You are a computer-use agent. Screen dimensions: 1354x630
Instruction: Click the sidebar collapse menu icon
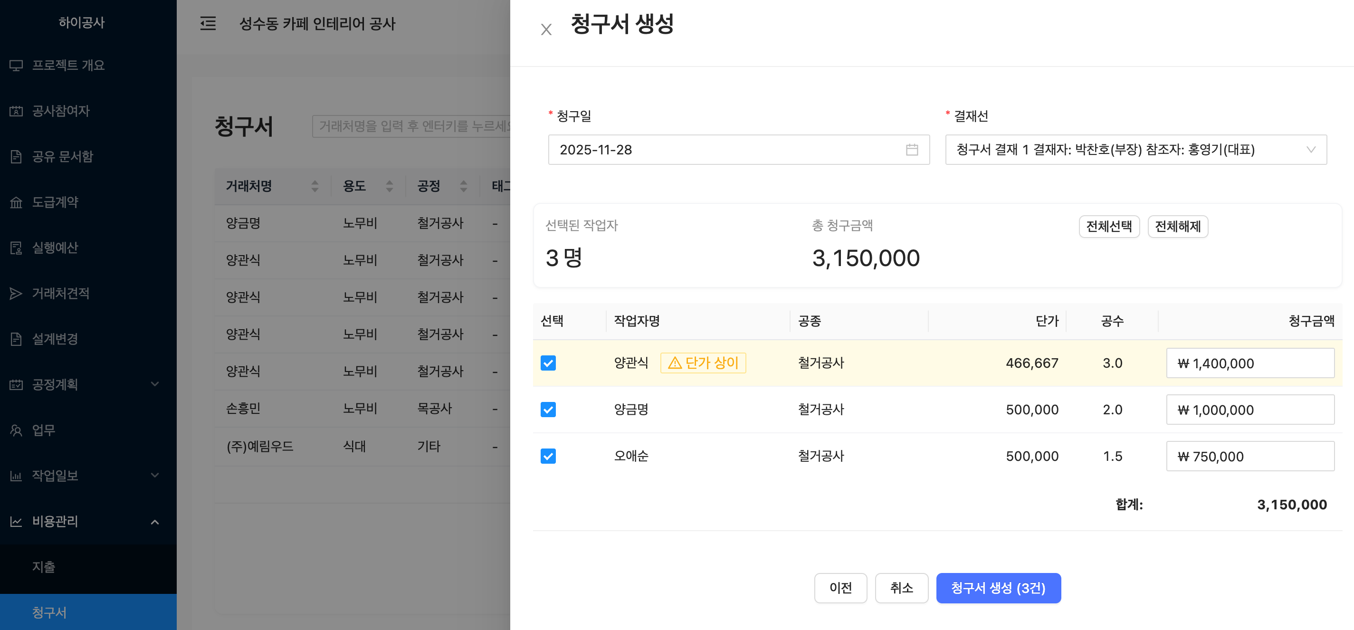pyautogui.click(x=208, y=24)
